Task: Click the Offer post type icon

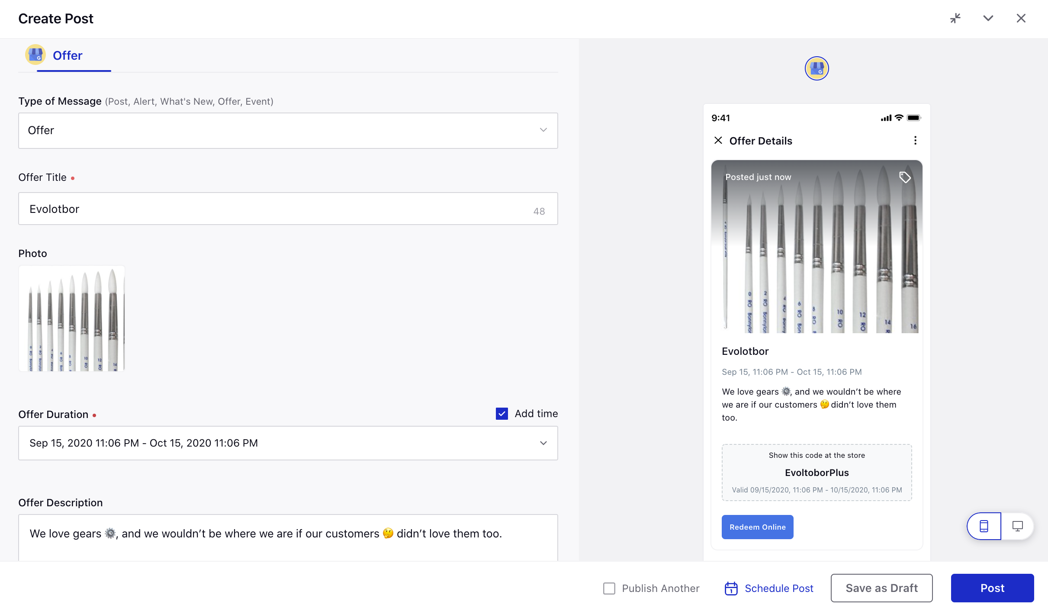Action: tap(35, 55)
